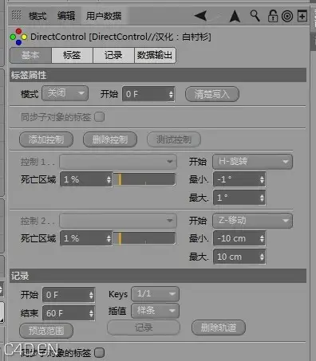Switch to the 记录 tab
Screen dimensions: 316x361
tap(113, 55)
